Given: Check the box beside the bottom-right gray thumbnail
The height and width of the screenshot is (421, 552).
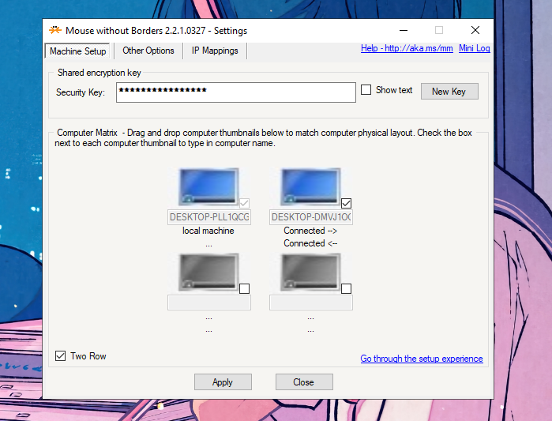Looking at the screenshot, I should [x=346, y=288].
